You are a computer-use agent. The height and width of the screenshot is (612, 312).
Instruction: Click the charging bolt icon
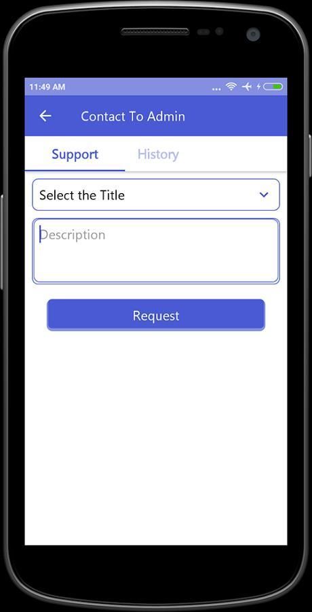coord(258,86)
